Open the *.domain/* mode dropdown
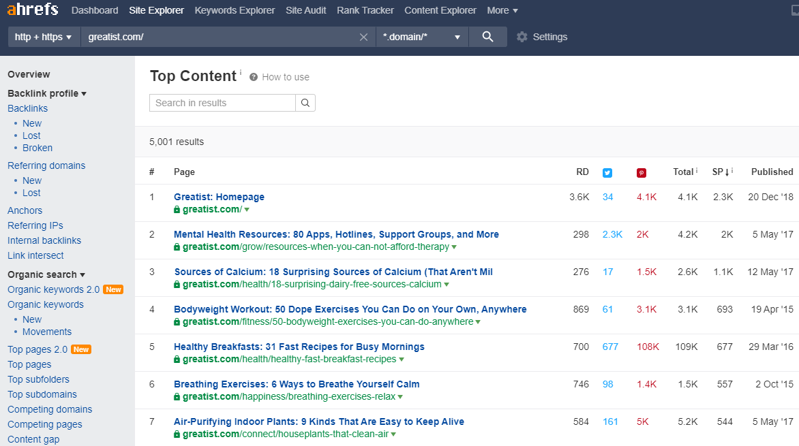Screen dimensions: 799x446 click(x=422, y=37)
